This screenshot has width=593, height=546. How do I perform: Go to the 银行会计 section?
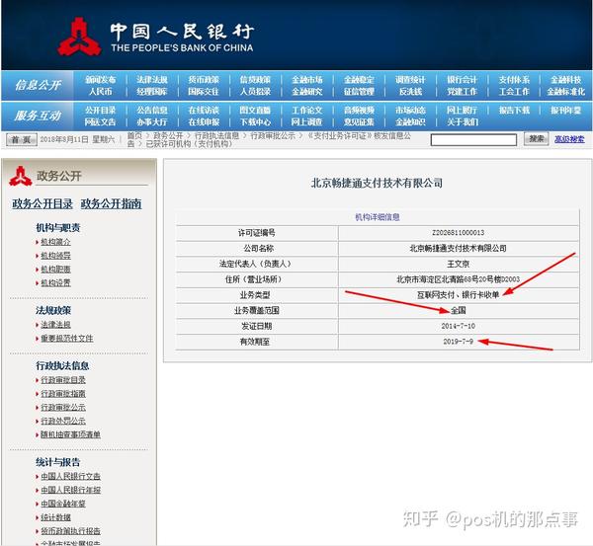[x=463, y=80]
